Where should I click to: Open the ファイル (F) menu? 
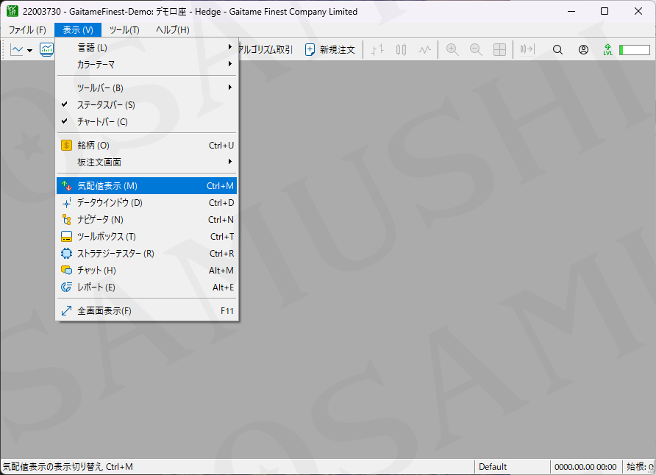pos(27,30)
